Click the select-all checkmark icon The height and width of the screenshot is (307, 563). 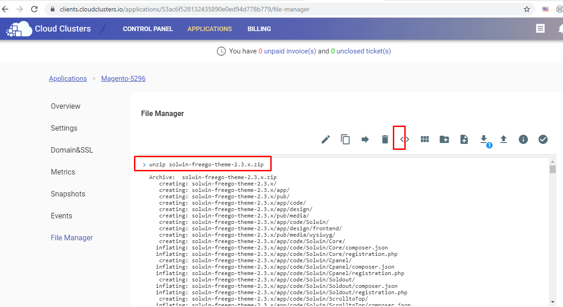[543, 139]
